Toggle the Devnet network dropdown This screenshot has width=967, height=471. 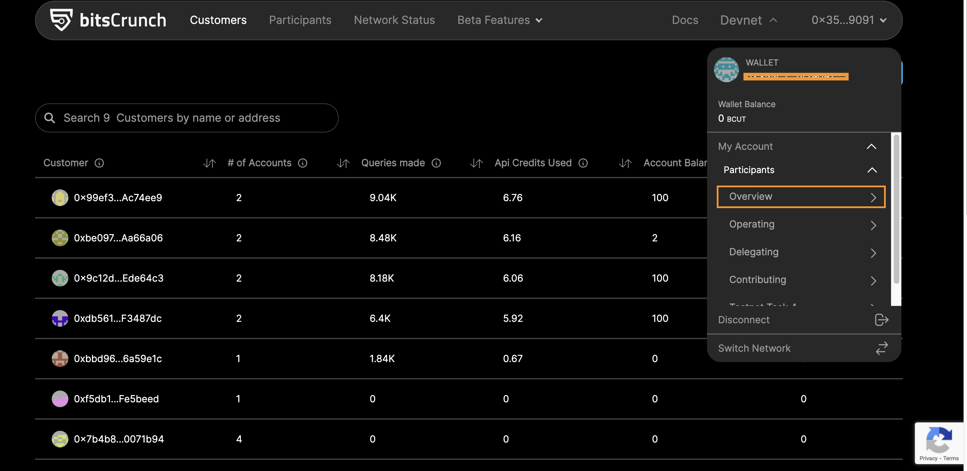749,20
